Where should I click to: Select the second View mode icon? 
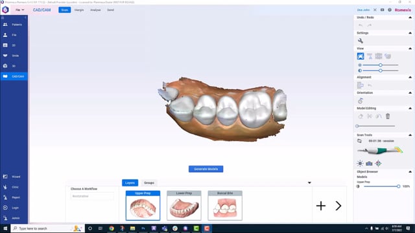pos(370,56)
